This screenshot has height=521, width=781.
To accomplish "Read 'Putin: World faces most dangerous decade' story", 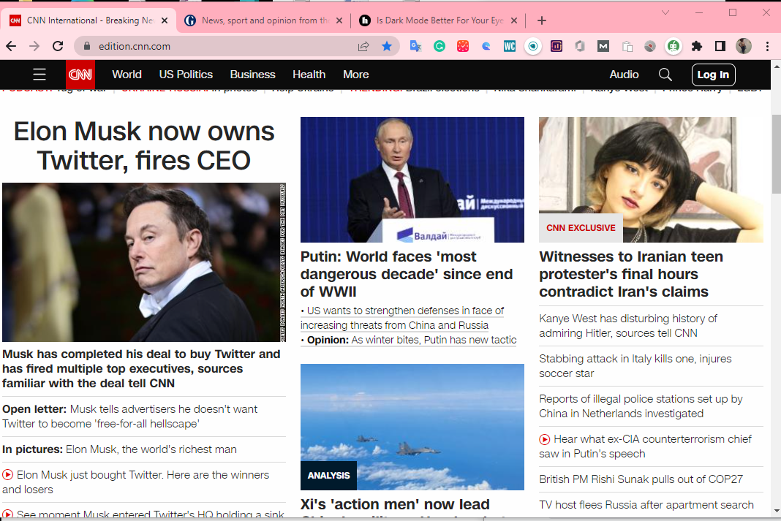I will pyautogui.click(x=407, y=274).
